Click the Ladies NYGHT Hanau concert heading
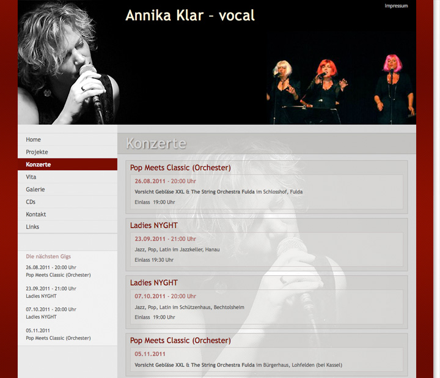The width and height of the screenshot is (440, 378). (154, 225)
